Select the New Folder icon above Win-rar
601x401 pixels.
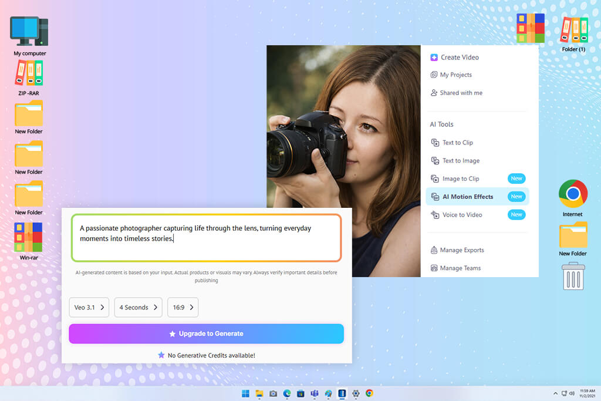tap(29, 198)
